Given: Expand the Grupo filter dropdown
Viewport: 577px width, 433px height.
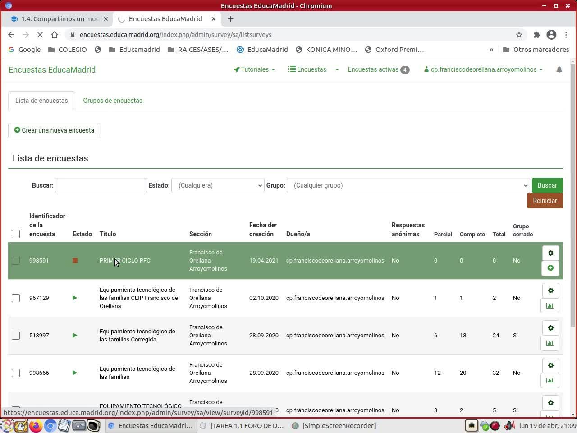Looking at the screenshot, I should [x=408, y=185].
